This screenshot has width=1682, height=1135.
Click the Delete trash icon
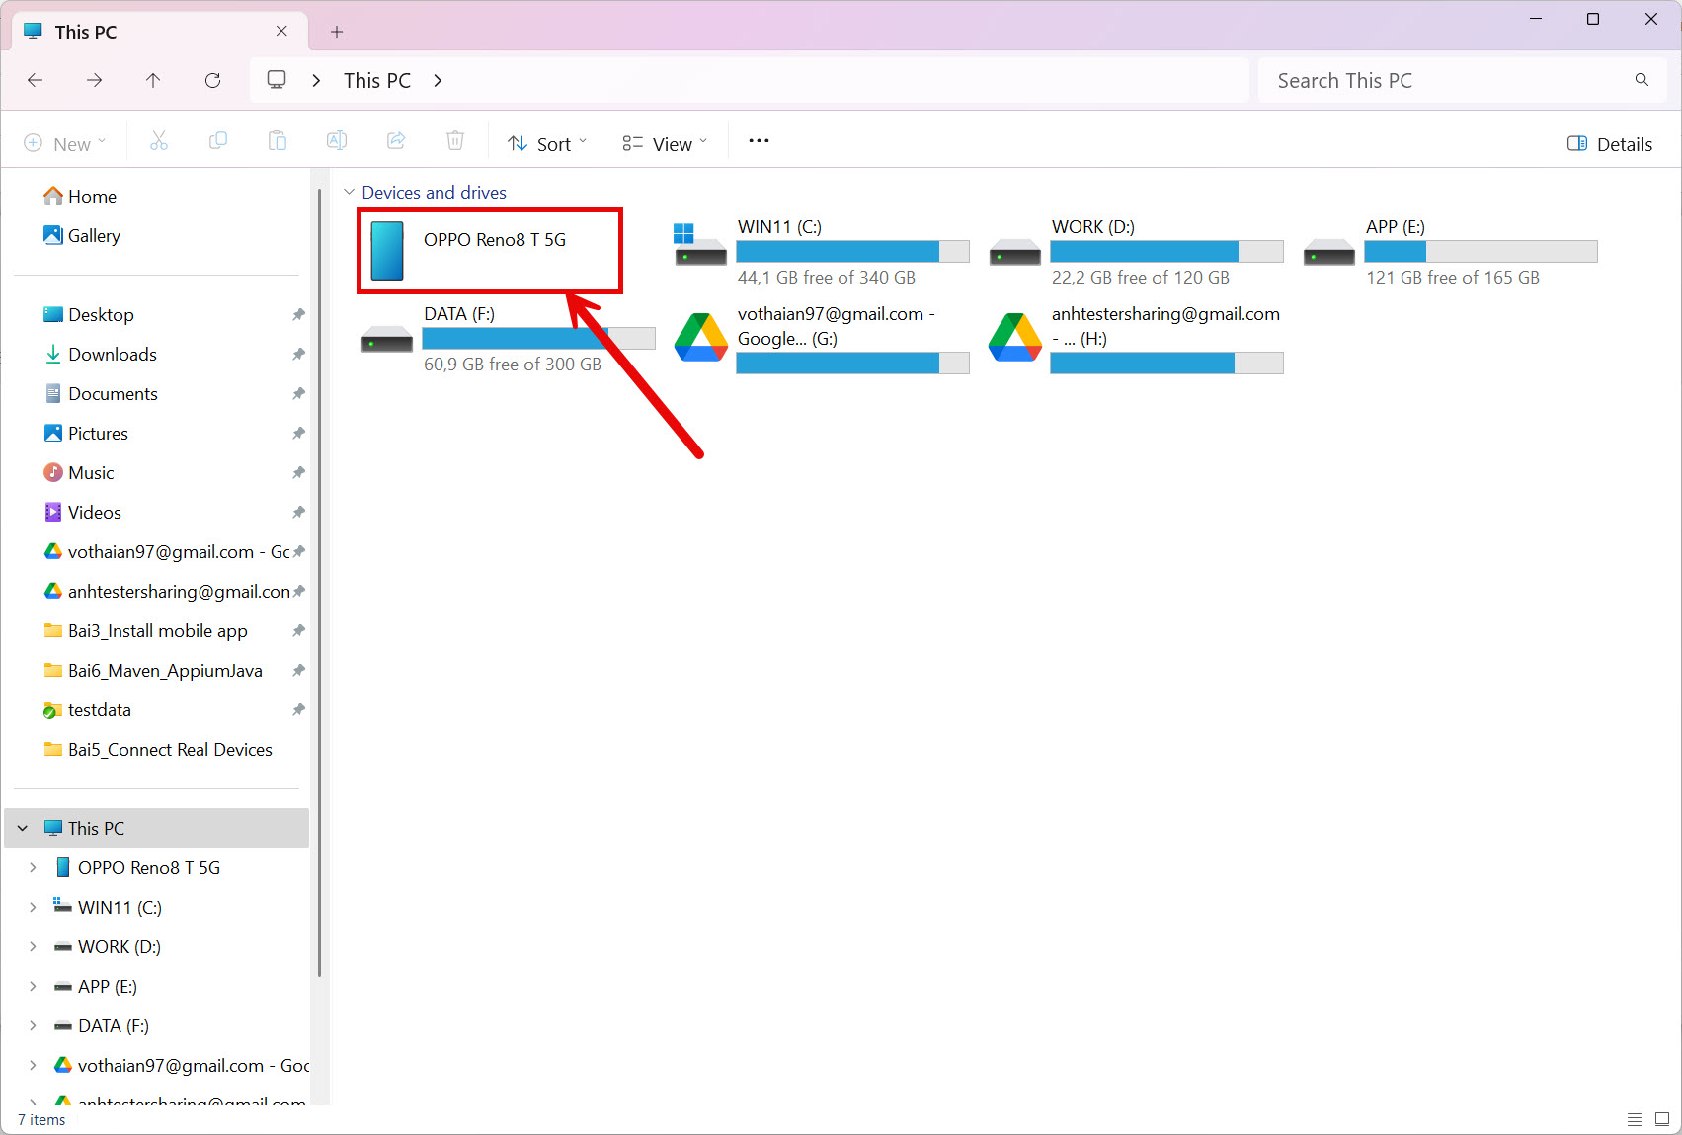[x=455, y=142]
